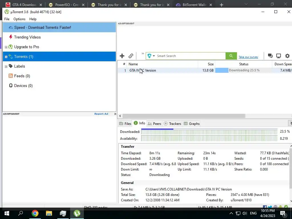Open the notification center icon
The width and height of the screenshot is (292, 219).
coord(283,214)
